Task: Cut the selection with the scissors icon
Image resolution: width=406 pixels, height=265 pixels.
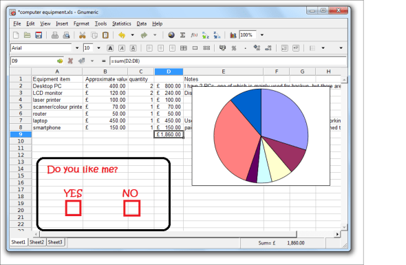Action: [83, 35]
